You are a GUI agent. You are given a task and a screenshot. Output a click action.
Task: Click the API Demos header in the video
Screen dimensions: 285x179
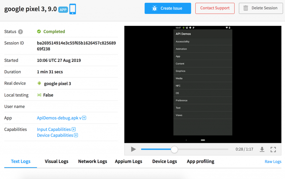(x=183, y=34)
